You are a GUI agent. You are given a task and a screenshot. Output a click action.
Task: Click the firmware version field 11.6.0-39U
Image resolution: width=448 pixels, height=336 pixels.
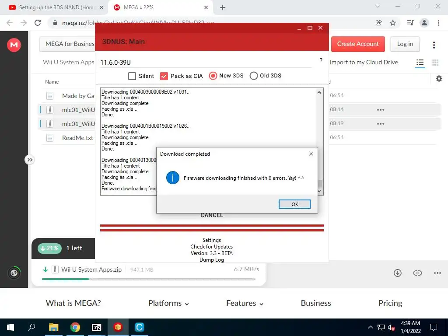206,62
